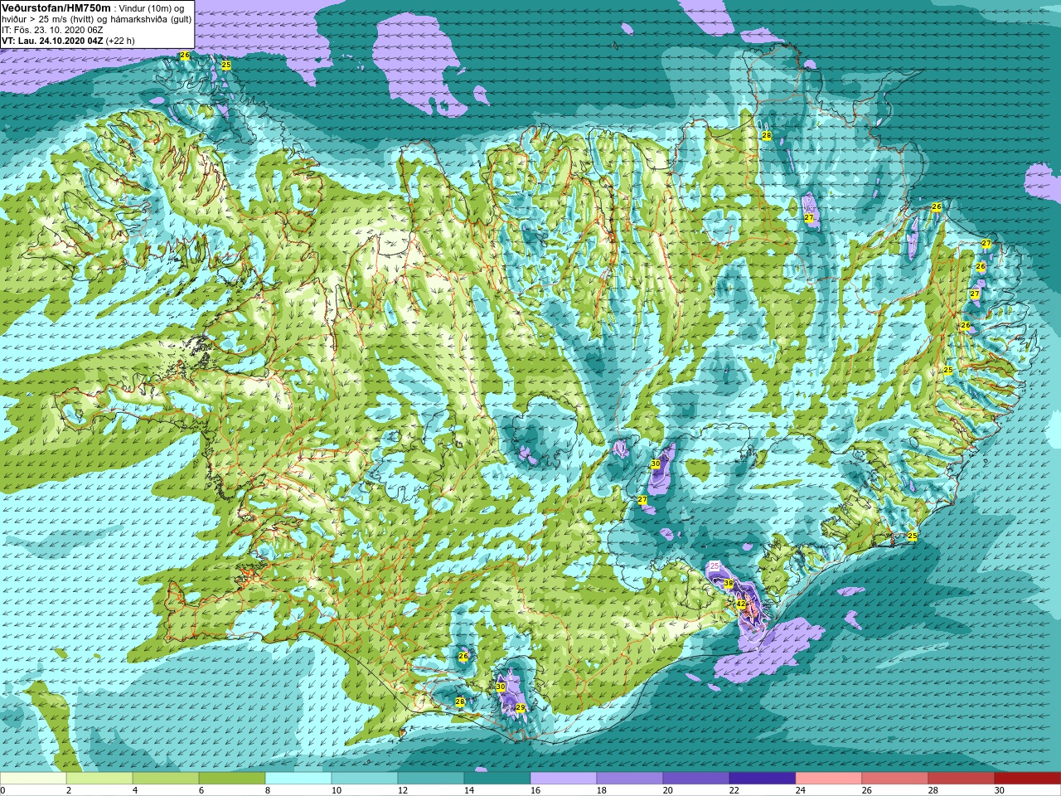
Task: Click the yellow 28 label beside the 29 and 30
Action: point(460,701)
